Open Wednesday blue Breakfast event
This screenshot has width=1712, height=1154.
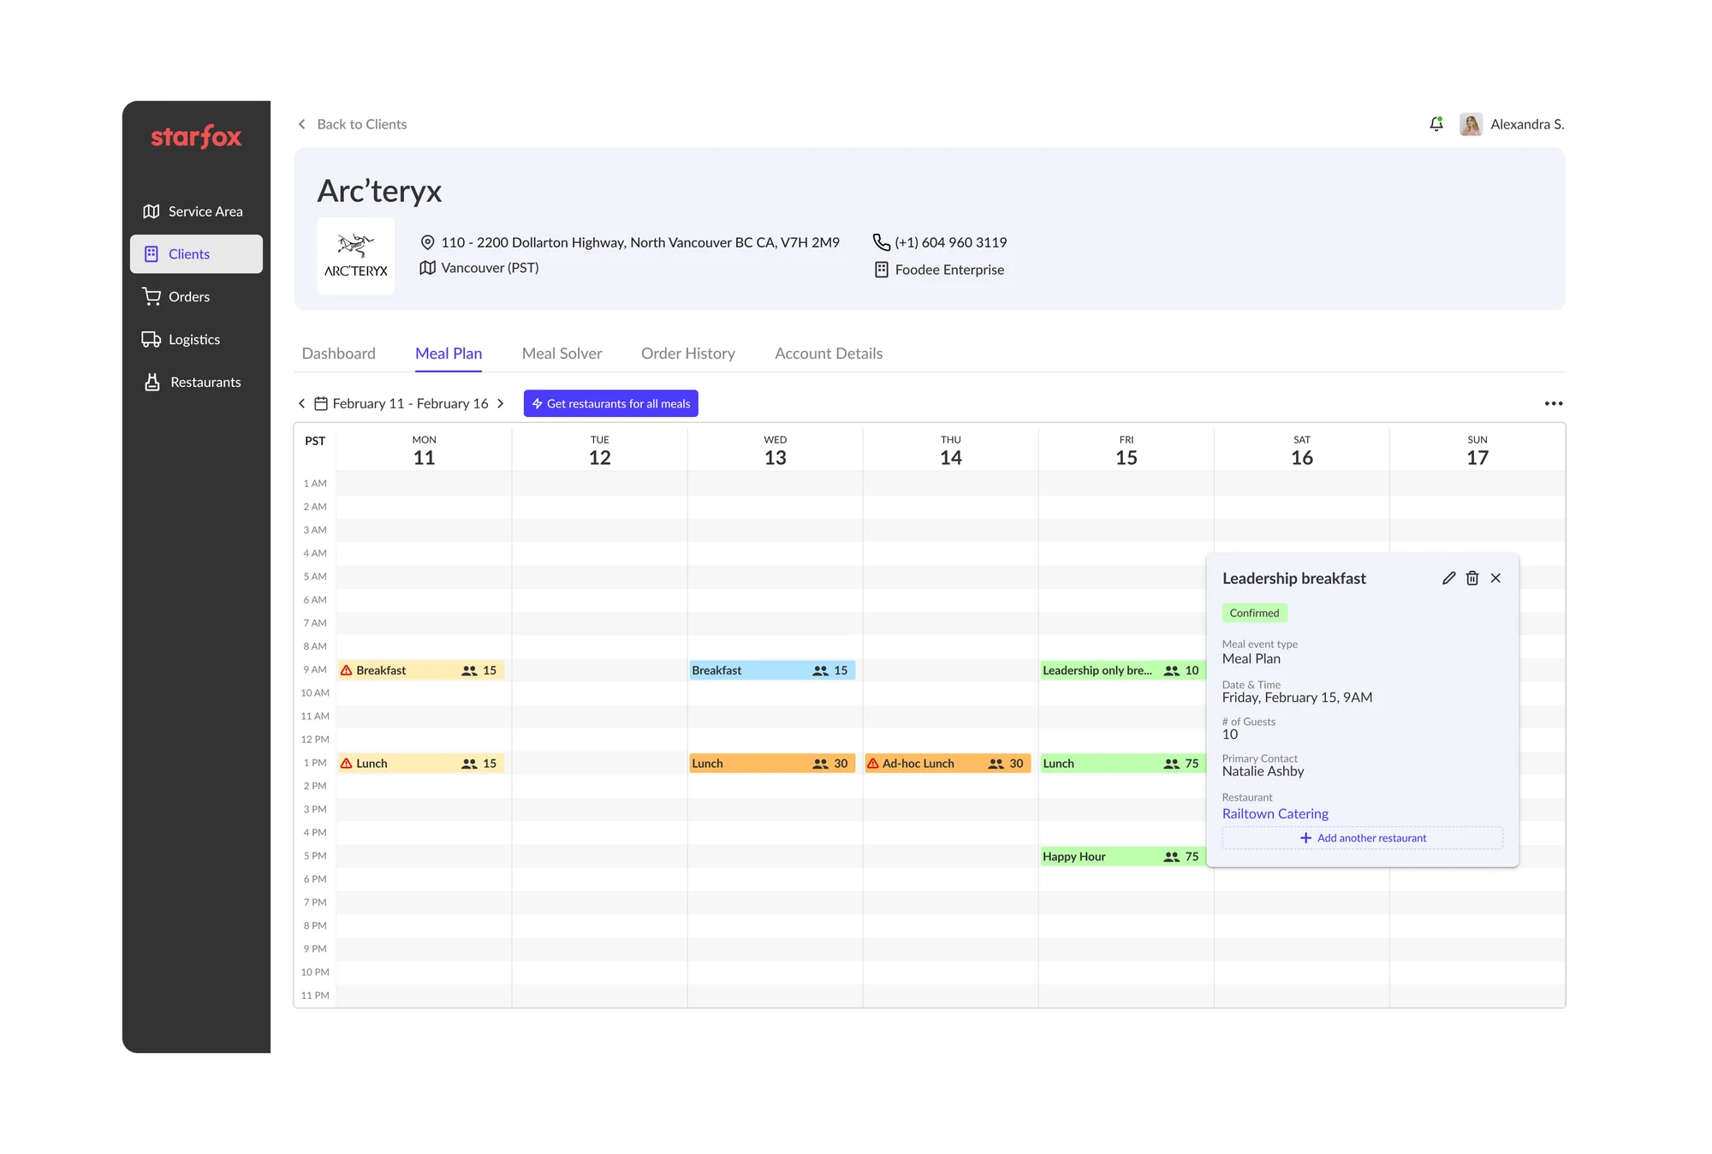coord(772,670)
